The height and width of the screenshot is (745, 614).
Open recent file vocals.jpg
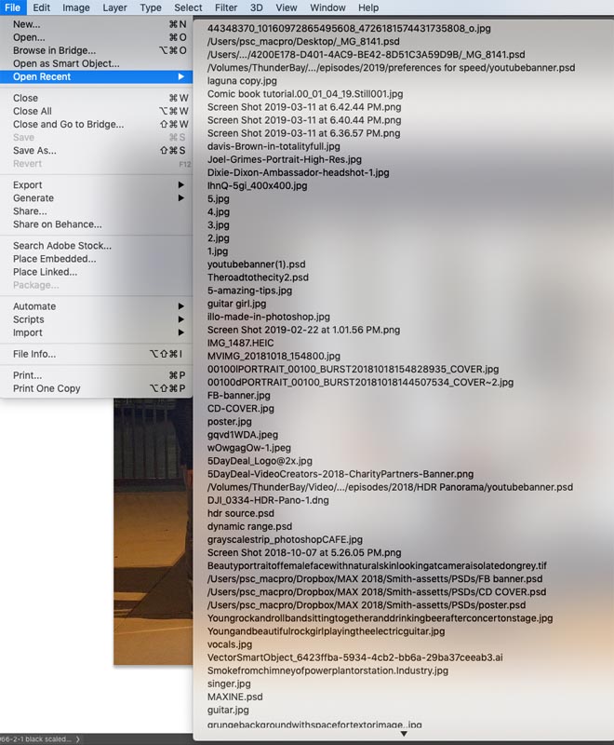(230, 644)
